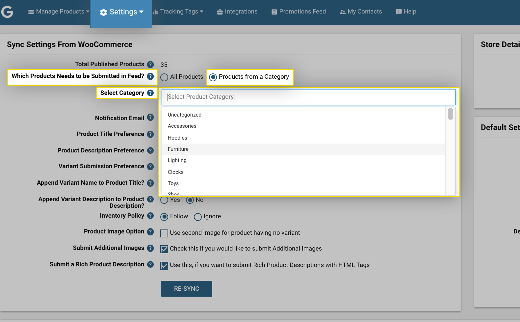Expand the Settings dropdown arrow
The height and width of the screenshot is (322, 520).
[141, 12]
